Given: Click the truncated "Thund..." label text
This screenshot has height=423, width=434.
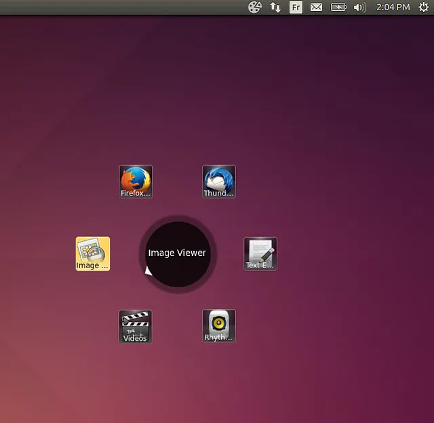Looking at the screenshot, I should point(219,193).
